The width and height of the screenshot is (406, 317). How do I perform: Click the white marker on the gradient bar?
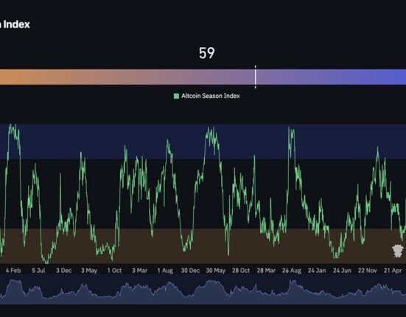pos(256,76)
